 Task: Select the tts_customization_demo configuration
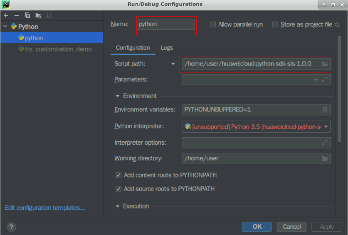point(58,49)
